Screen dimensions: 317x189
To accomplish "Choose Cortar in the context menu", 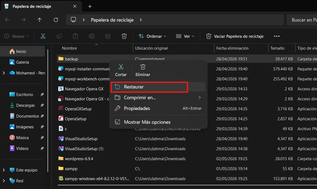I will 121,70.
